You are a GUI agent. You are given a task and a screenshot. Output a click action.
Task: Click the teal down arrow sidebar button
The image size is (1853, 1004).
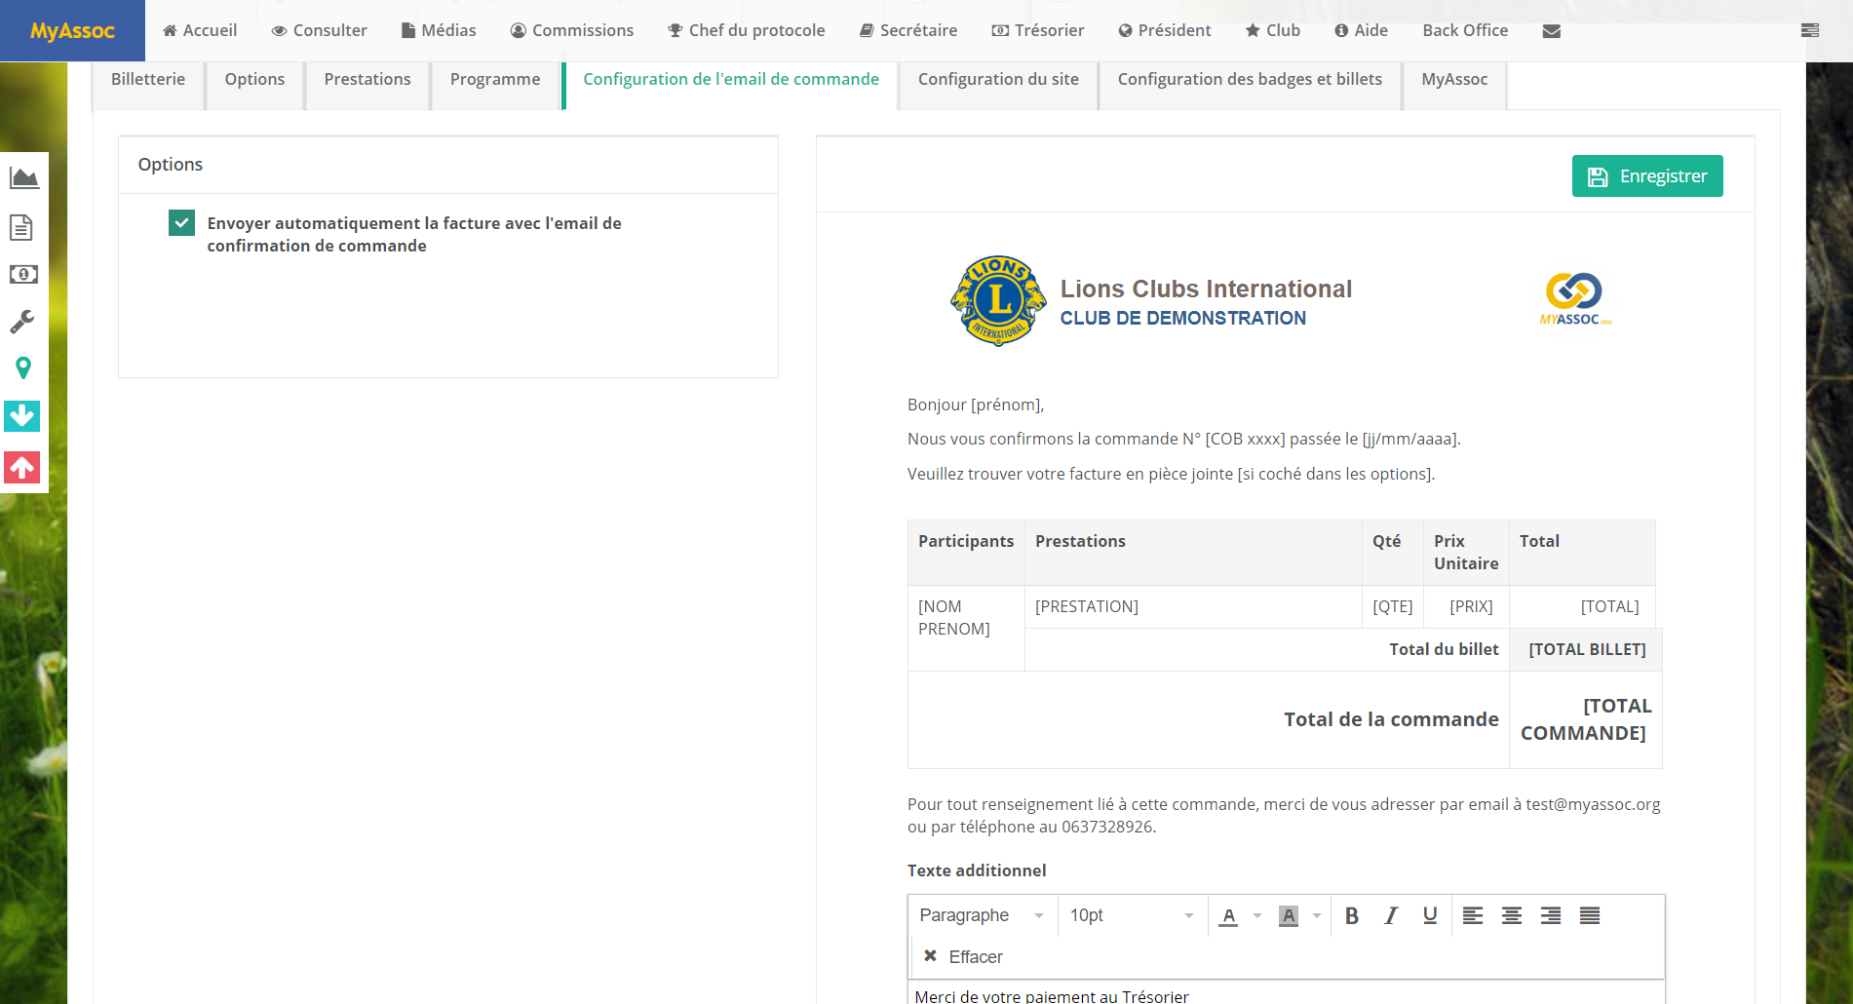pos(22,416)
